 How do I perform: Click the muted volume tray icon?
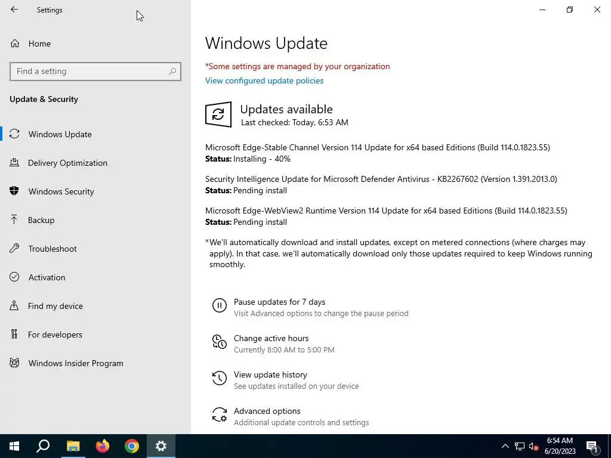point(534,446)
